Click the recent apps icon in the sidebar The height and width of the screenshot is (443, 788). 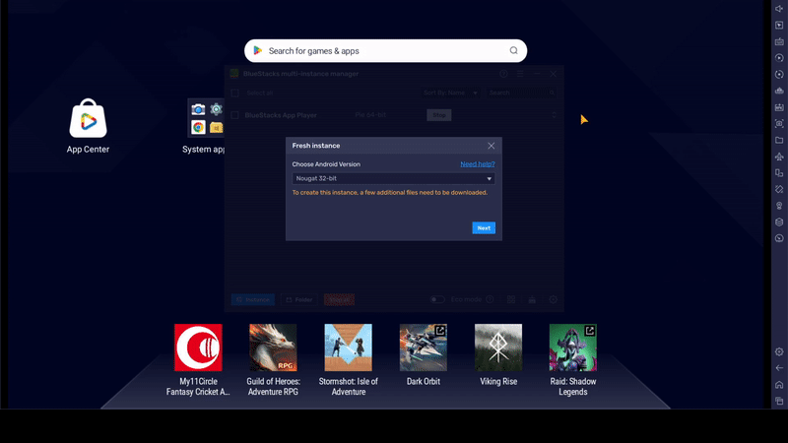click(779, 401)
